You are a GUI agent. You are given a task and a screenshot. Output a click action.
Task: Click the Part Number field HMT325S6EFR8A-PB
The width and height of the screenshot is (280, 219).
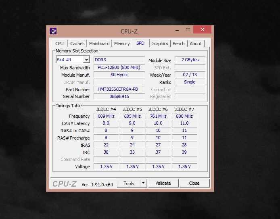click(119, 89)
